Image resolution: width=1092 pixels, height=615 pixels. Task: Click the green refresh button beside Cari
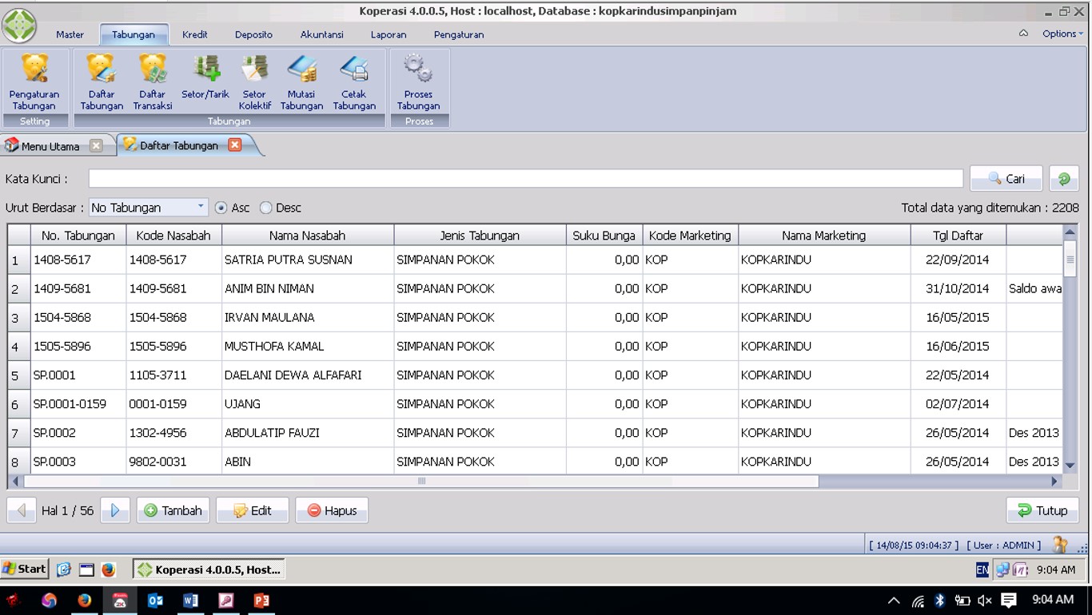(1064, 179)
